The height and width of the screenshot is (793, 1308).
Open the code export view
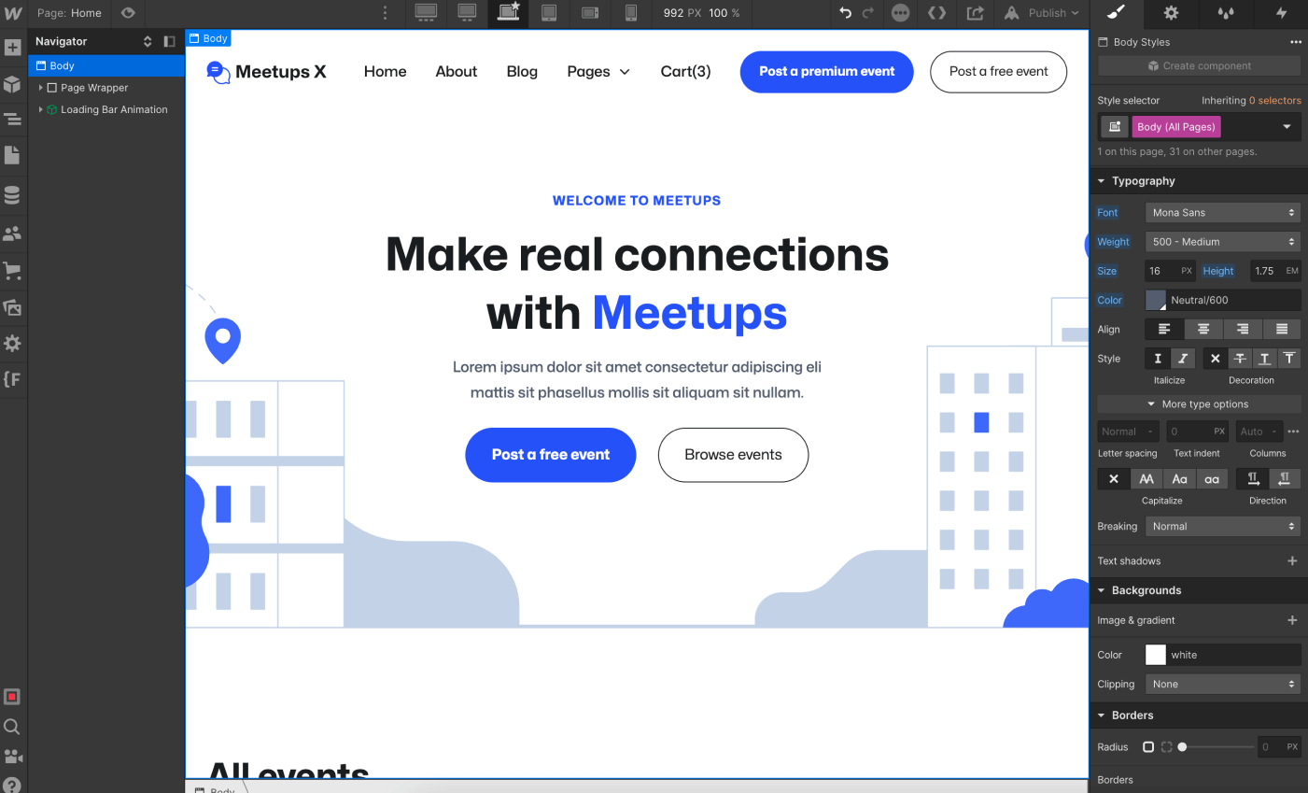pos(937,13)
